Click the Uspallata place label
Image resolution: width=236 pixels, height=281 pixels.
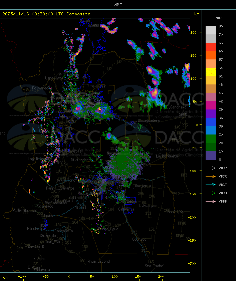(x=54, y=78)
